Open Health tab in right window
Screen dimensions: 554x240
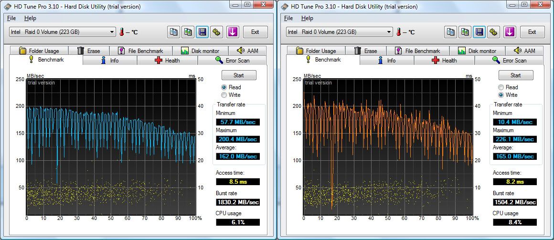point(445,60)
